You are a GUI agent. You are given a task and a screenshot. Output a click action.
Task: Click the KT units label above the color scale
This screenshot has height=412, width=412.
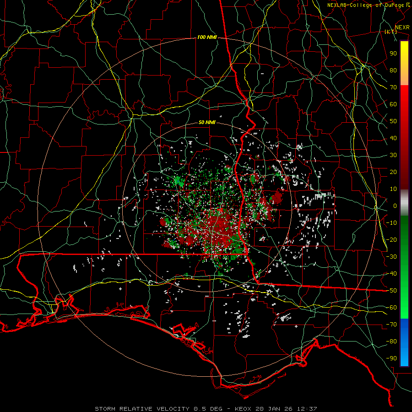tap(391, 32)
